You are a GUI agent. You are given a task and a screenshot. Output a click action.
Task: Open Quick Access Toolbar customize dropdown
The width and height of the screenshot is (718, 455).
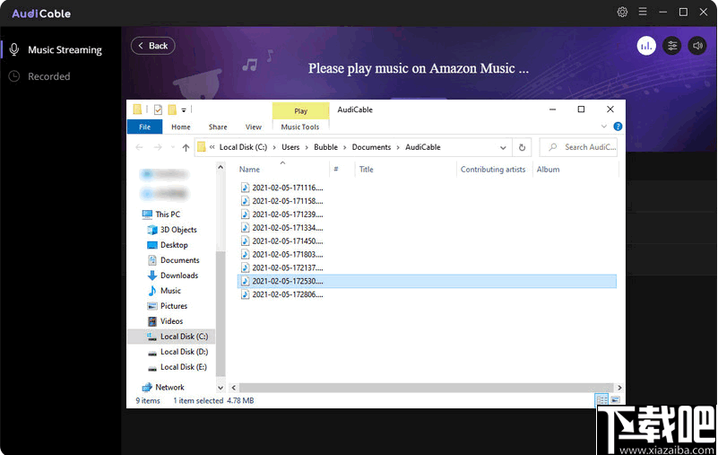(x=184, y=109)
